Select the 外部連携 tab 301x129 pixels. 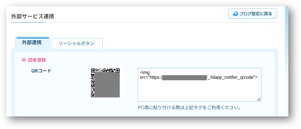pyautogui.click(x=32, y=42)
